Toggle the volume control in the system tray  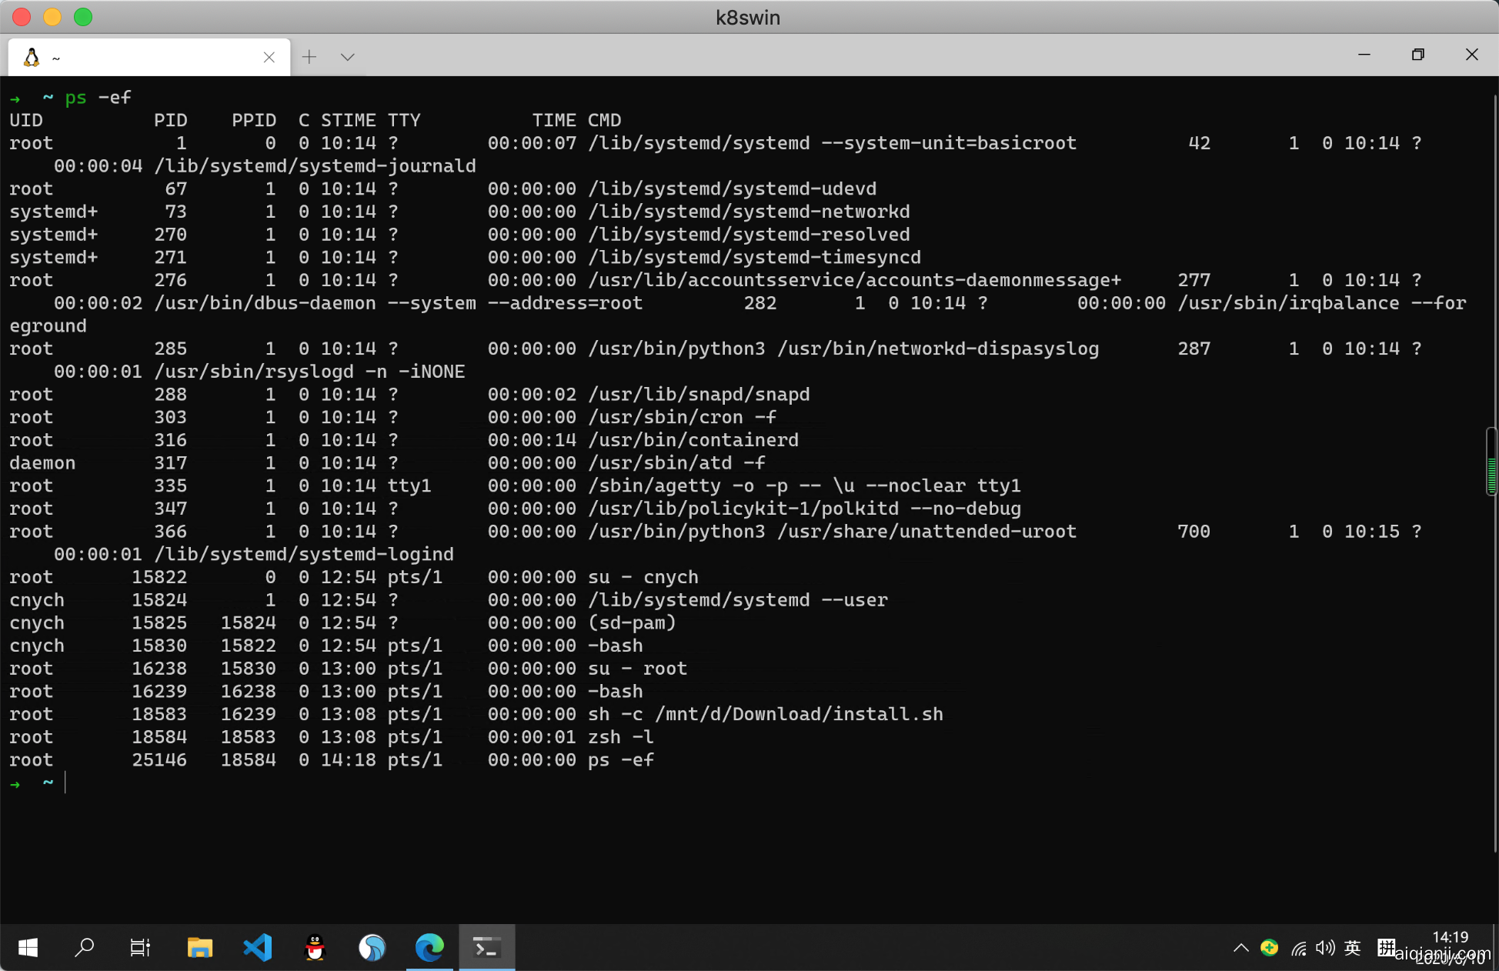coord(1325,948)
